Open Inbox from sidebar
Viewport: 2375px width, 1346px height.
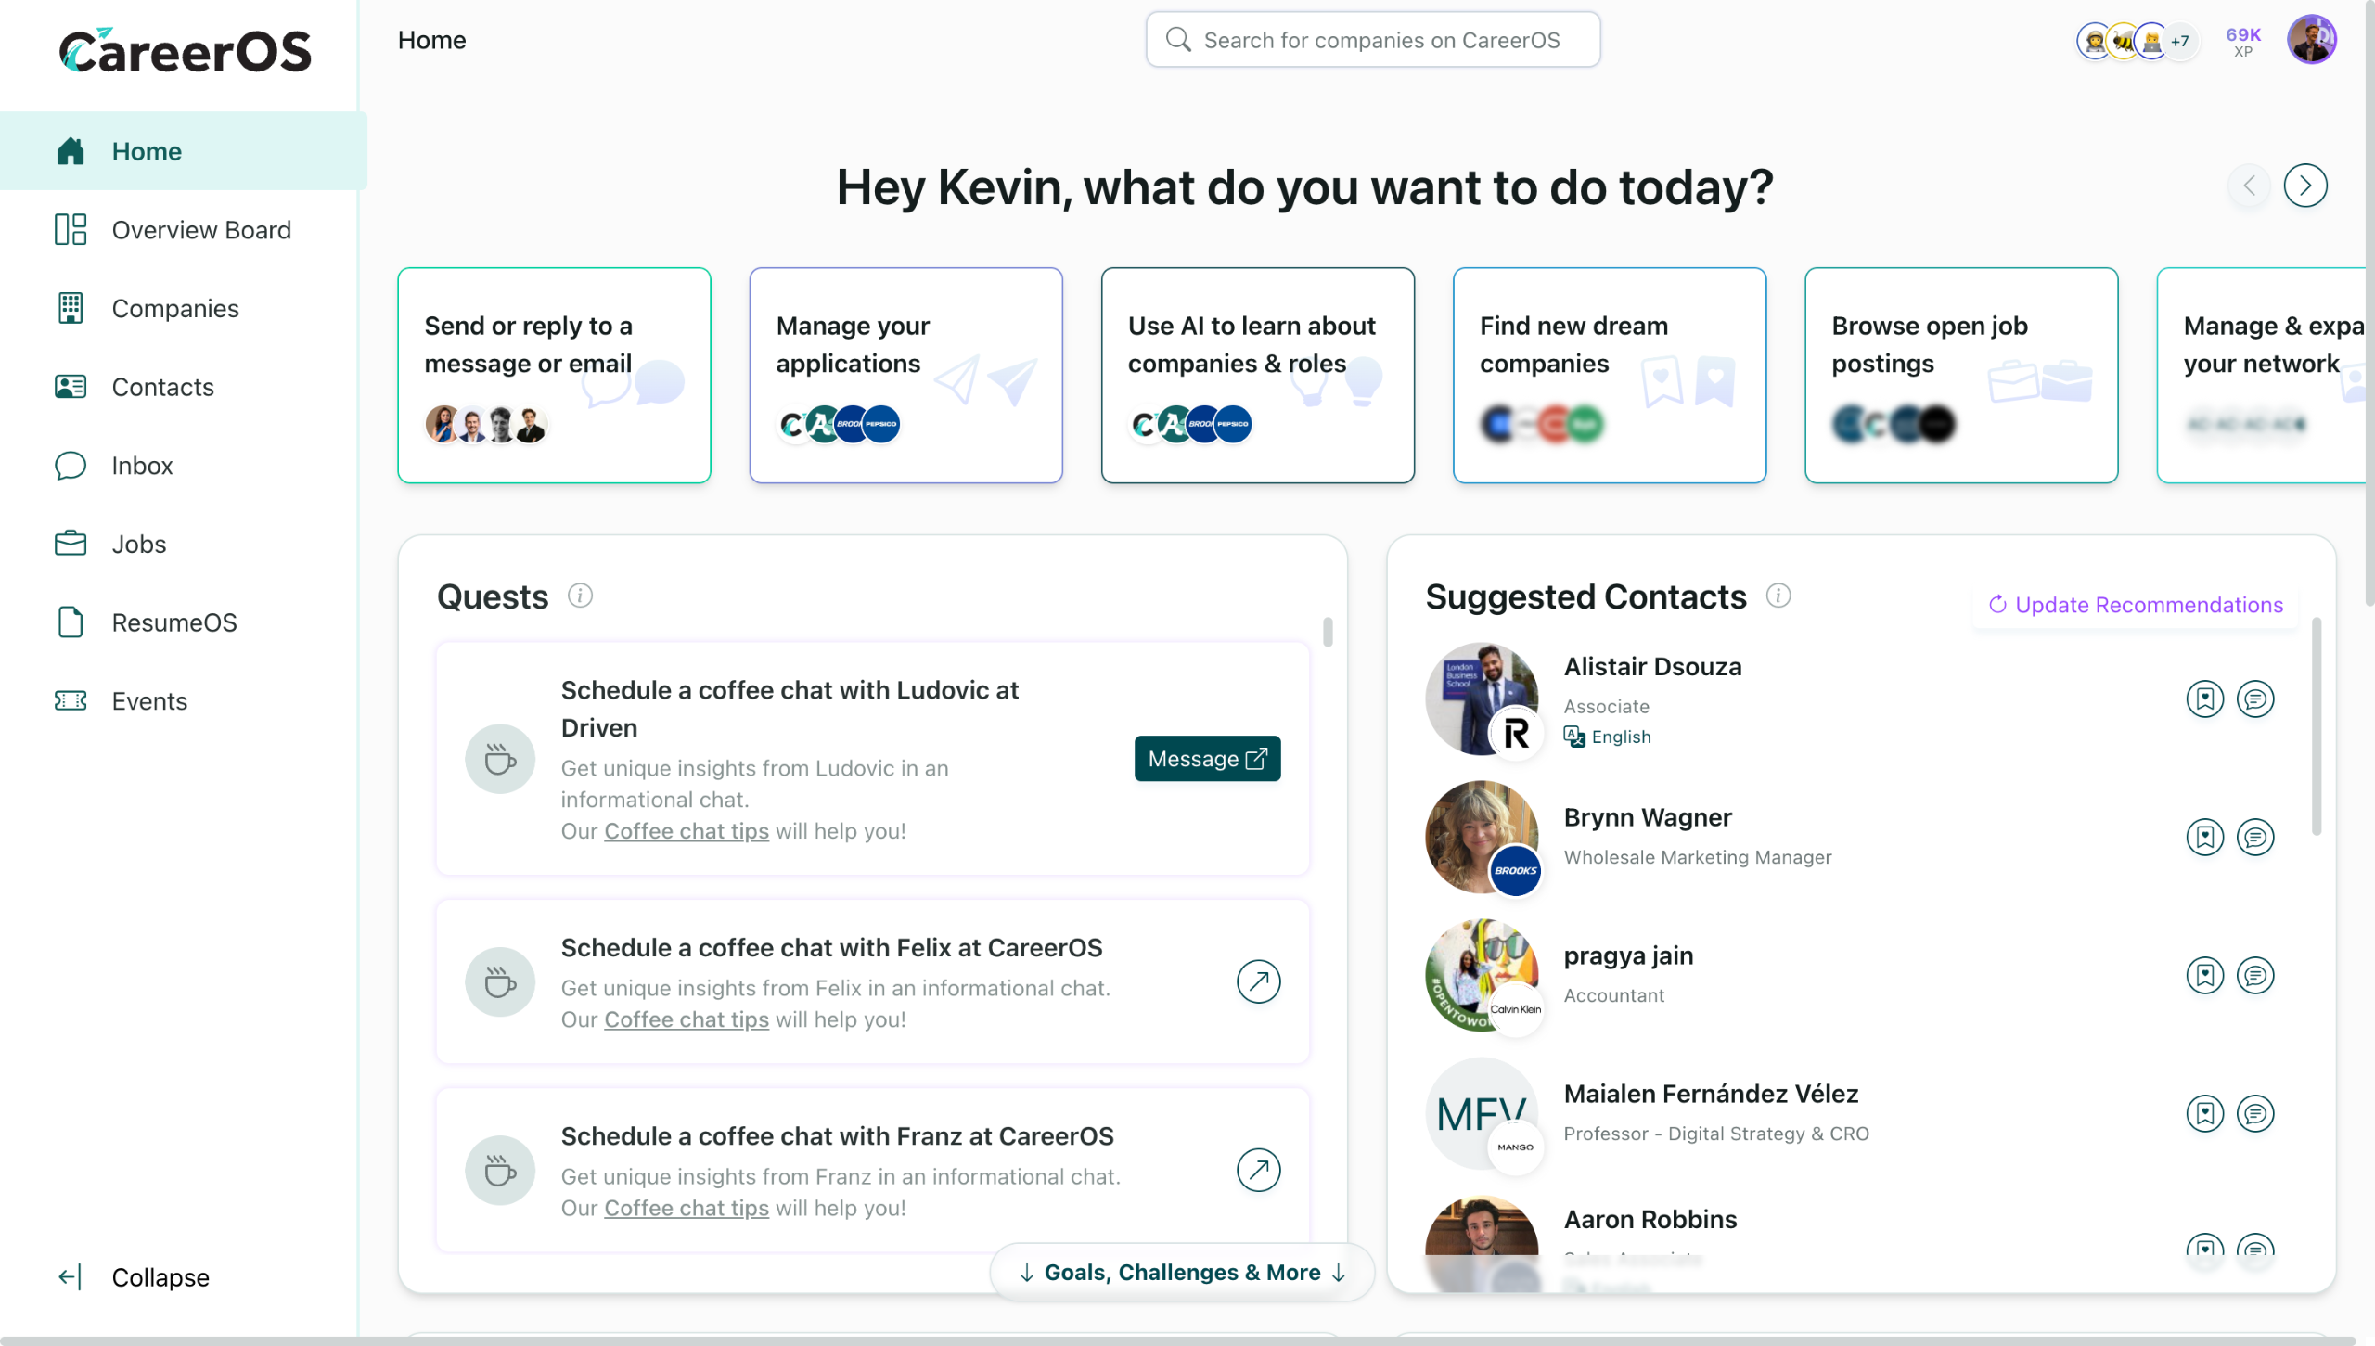pos(142,466)
